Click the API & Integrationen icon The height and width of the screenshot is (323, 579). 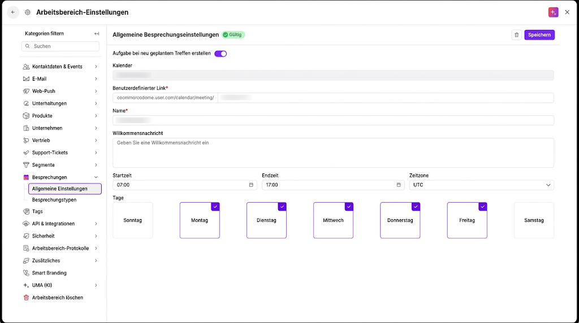tap(26, 224)
